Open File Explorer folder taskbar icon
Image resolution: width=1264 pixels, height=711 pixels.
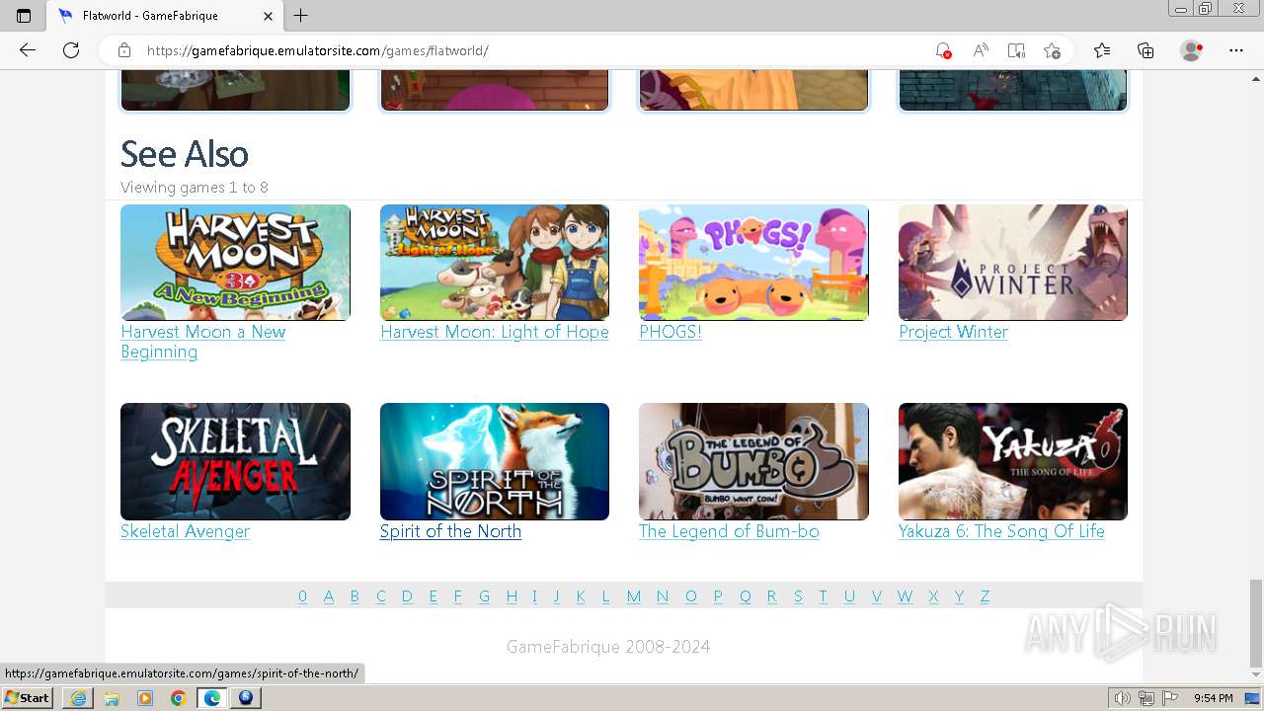click(112, 697)
